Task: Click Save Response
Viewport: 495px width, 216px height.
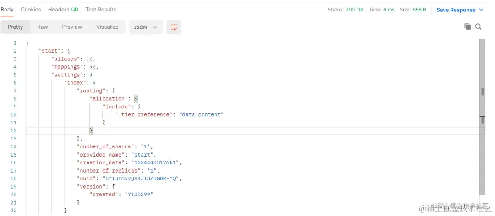Action: point(456,10)
